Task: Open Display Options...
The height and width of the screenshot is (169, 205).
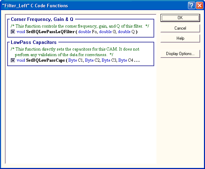Action: (180, 54)
